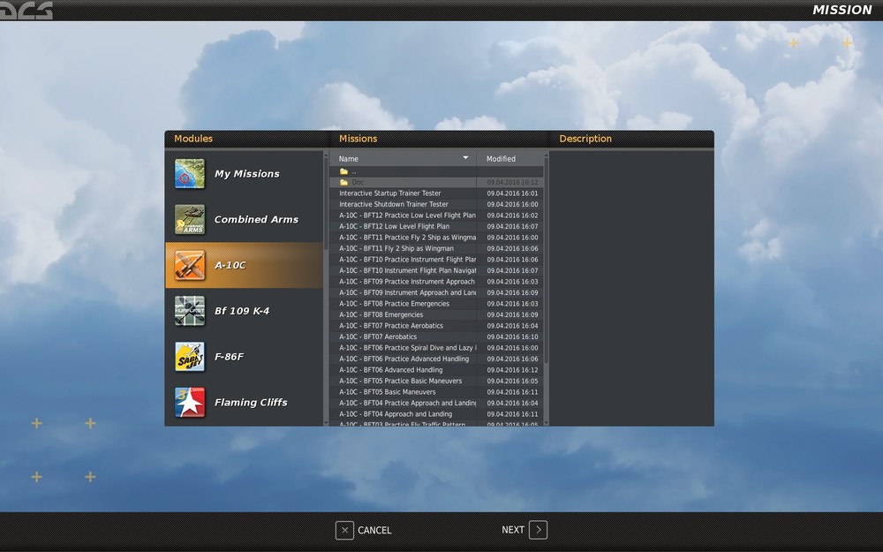Select BFT08 Practice Emergencies mission

[x=437, y=304]
